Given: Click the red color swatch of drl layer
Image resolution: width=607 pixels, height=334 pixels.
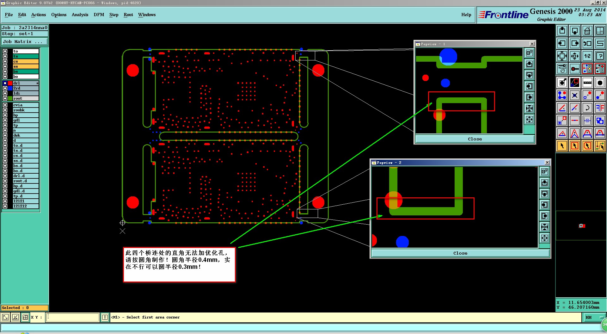Looking at the screenshot, I should point(10,83).
